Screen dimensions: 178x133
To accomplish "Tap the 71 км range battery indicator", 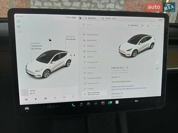I will click(71, 17).
